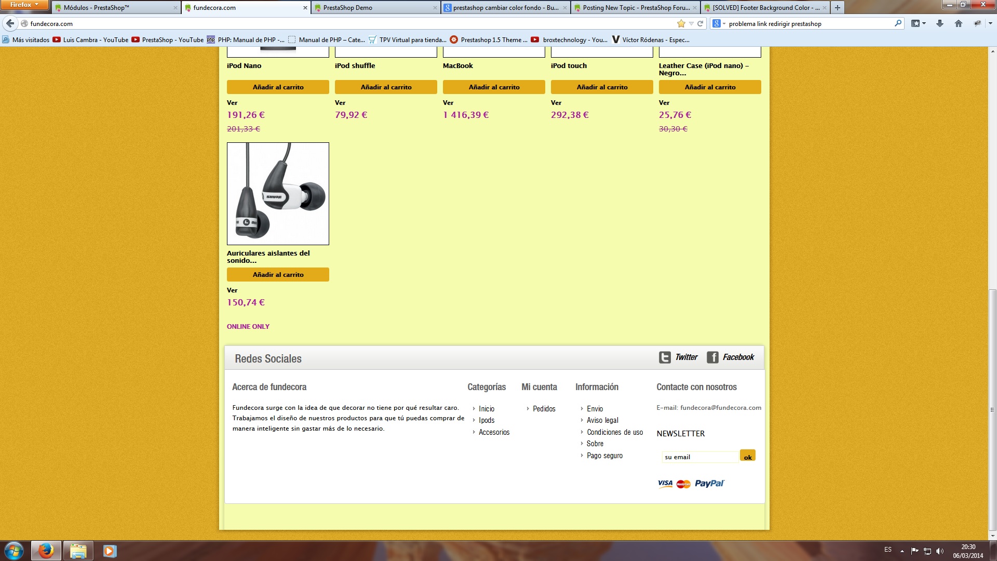Open the Condiciones de uso link

coord(615,432)
